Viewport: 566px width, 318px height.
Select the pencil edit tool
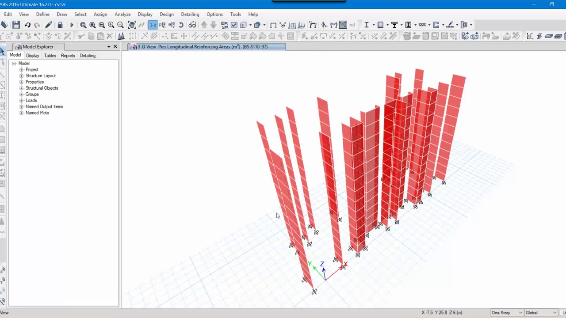pyautogui.click(x=49, y=25)
